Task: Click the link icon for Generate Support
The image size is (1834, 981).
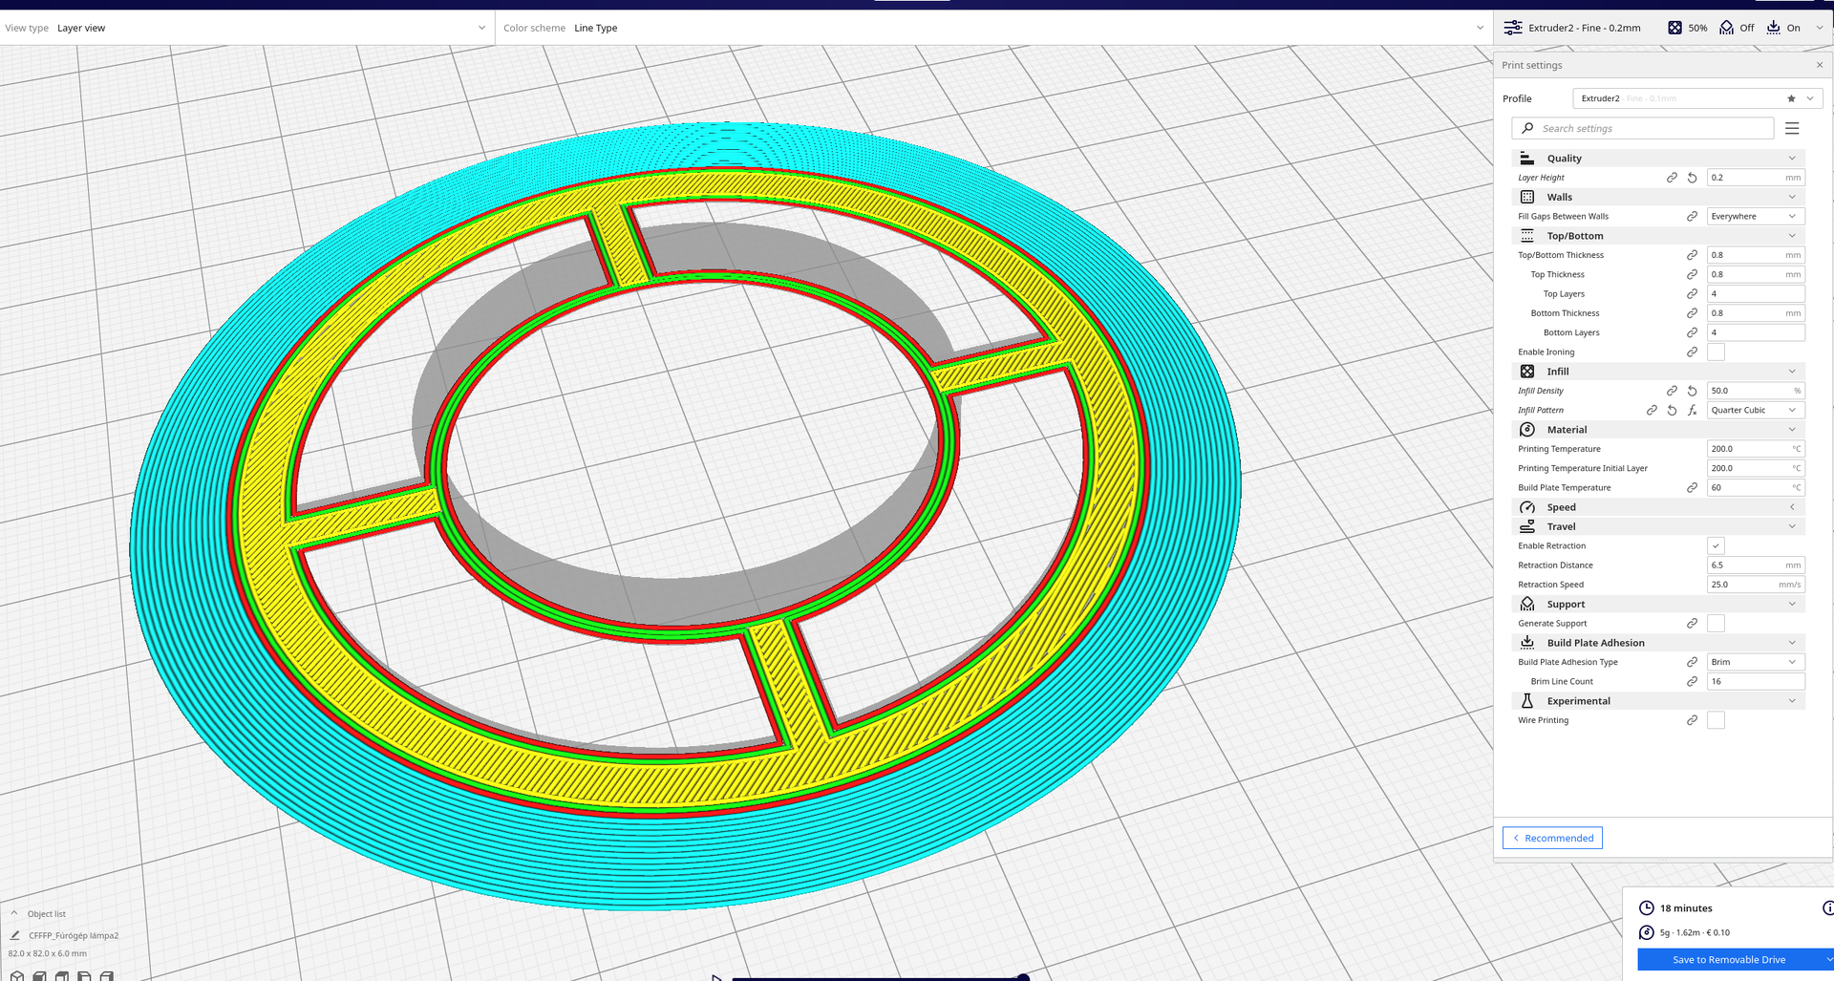Action: point(1692,623)
